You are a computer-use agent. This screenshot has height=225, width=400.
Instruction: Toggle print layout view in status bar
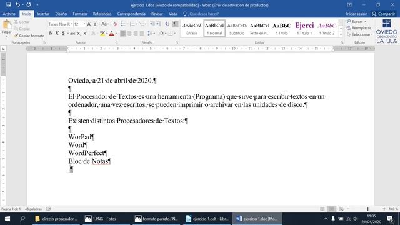332,209
